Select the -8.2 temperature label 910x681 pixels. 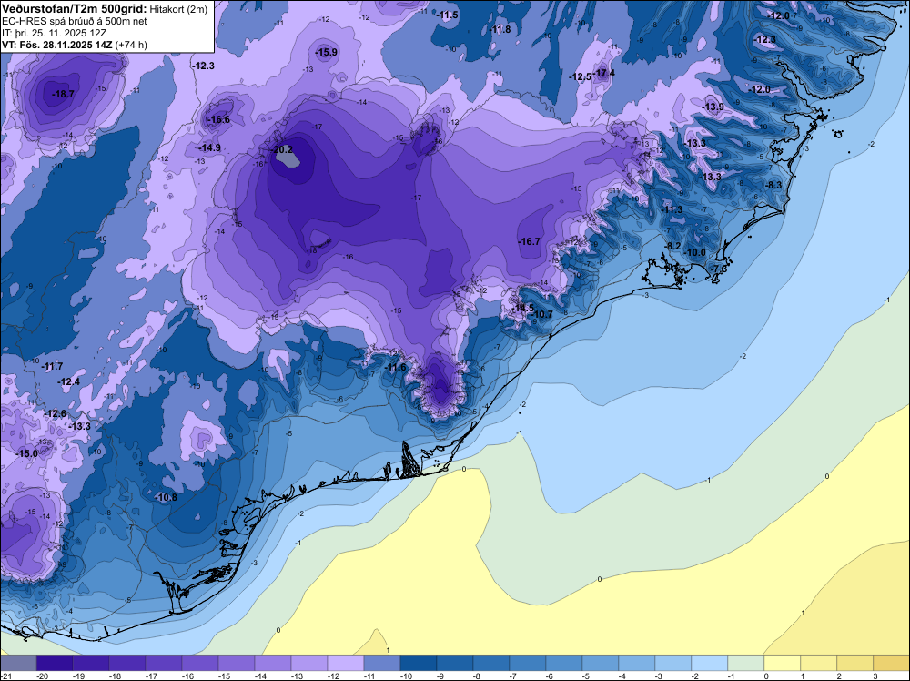(672, 246)
